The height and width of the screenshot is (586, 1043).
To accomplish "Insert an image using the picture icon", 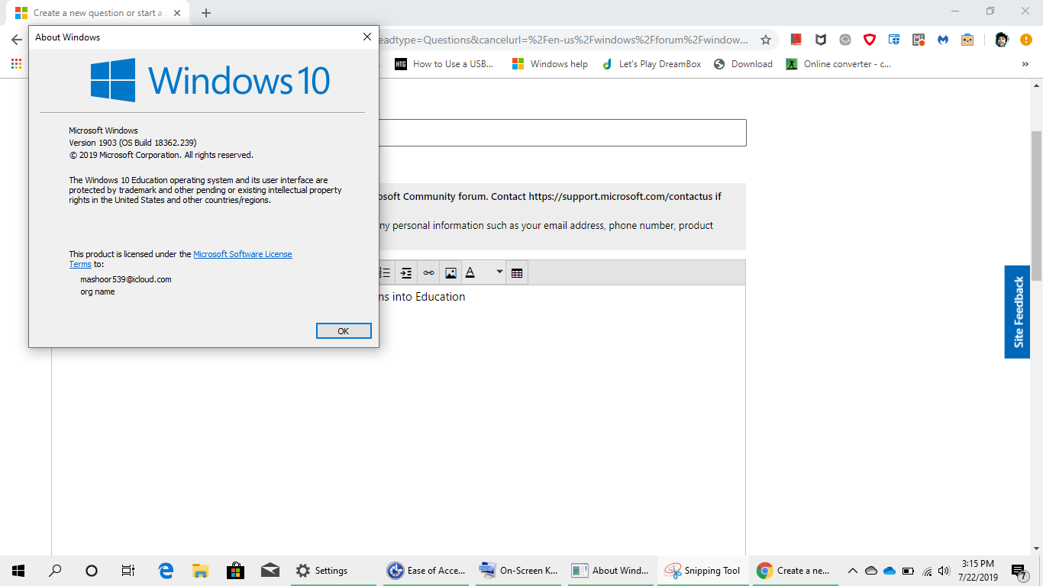I will (x=451, y=273).
